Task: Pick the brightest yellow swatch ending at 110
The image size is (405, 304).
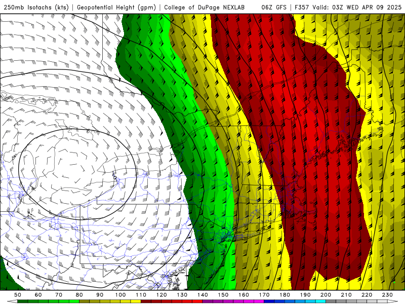Action: (136, 301)
